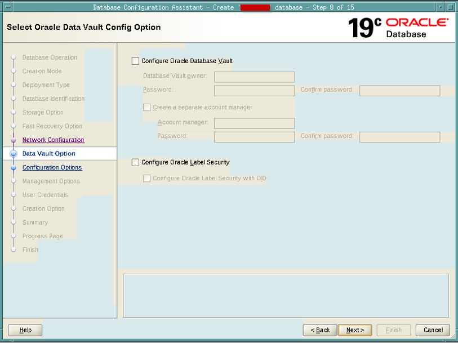This screenshot has width=458, height=343.
Task: Open the window menu in title bar
Action: coord(7,7)
